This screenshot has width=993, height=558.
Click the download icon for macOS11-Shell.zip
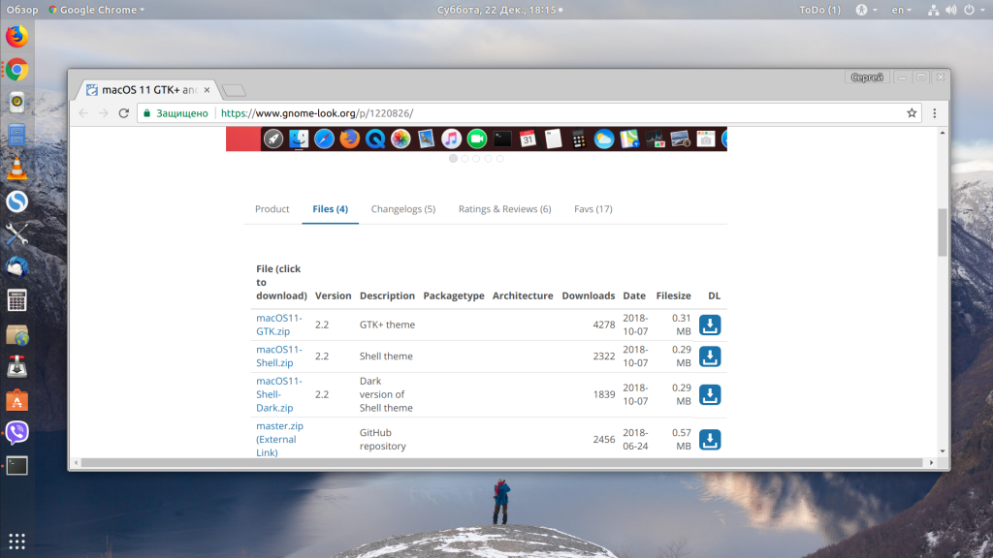coord(710,356)
